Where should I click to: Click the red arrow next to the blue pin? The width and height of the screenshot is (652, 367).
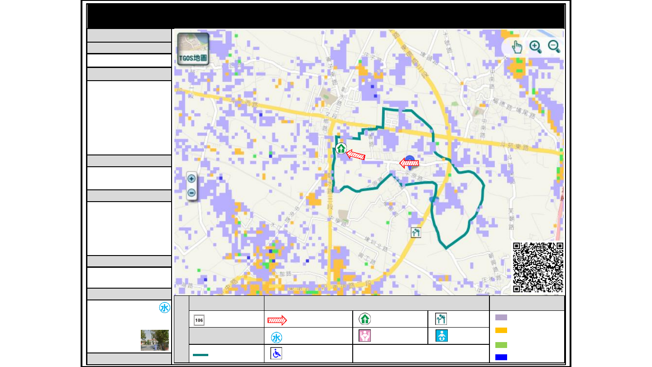pos(409,163)
